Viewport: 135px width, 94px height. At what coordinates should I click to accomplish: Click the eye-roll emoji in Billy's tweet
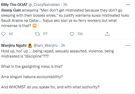pyautogui.click(x=35, y=26)
